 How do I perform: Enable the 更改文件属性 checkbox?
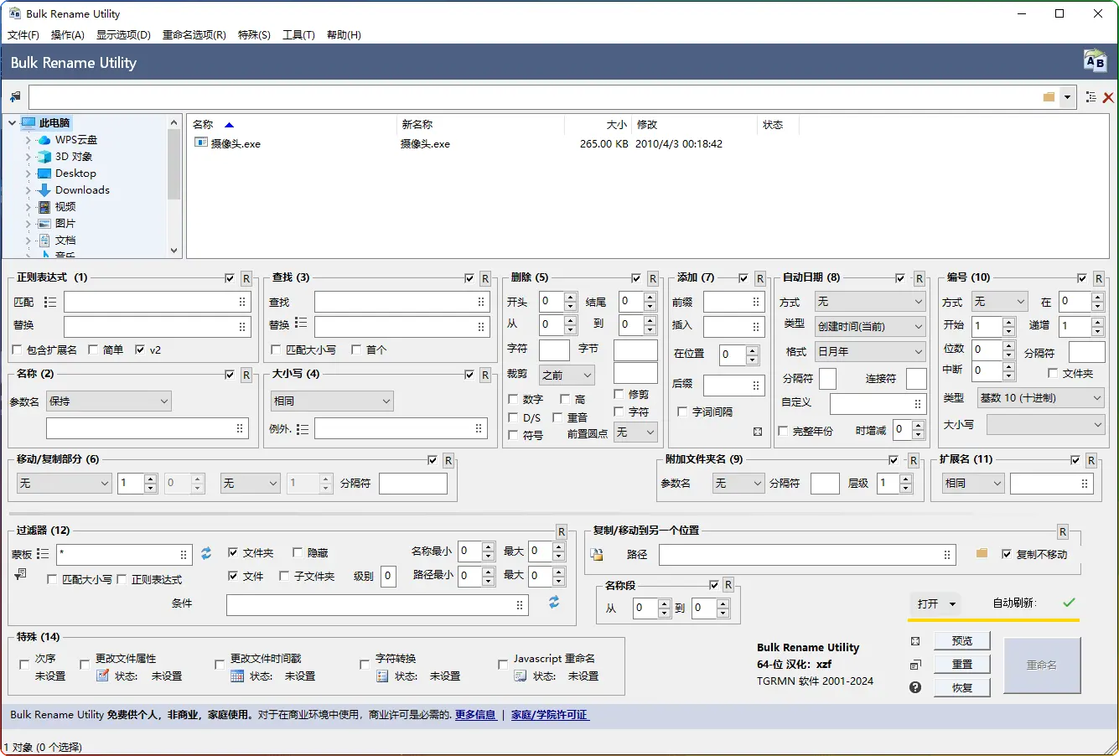click(85, 664)
